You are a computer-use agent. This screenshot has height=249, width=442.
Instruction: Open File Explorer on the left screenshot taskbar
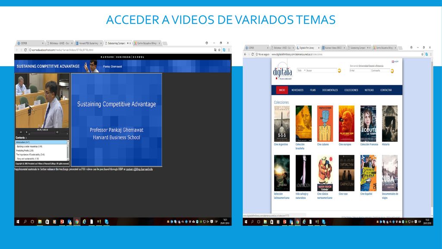point(40,222)
